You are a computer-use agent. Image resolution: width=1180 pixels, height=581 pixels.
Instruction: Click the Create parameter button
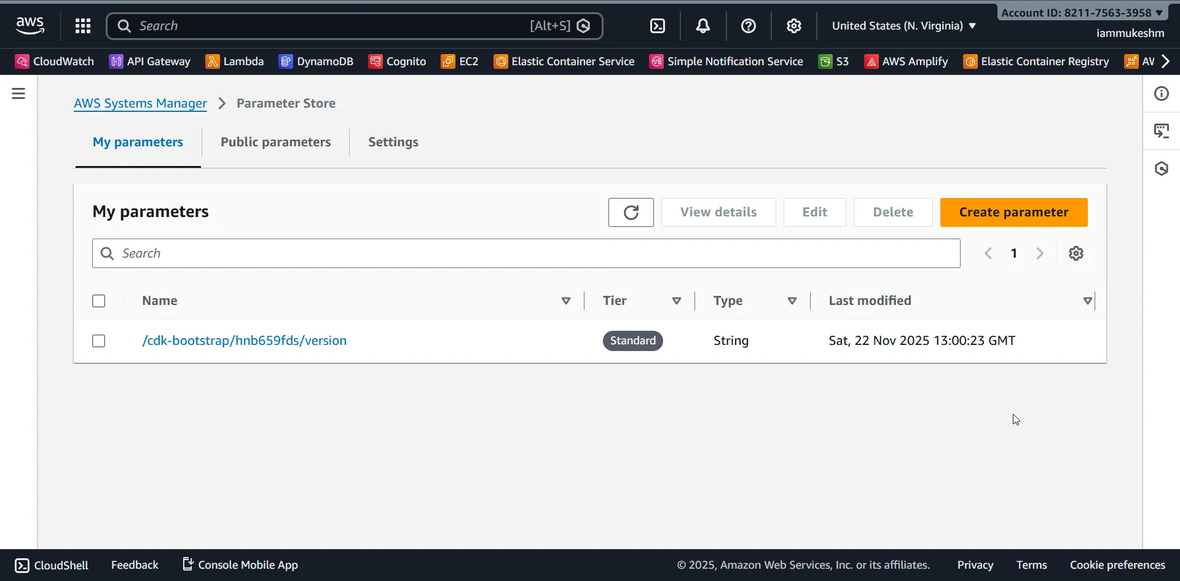click(1013, 212)
